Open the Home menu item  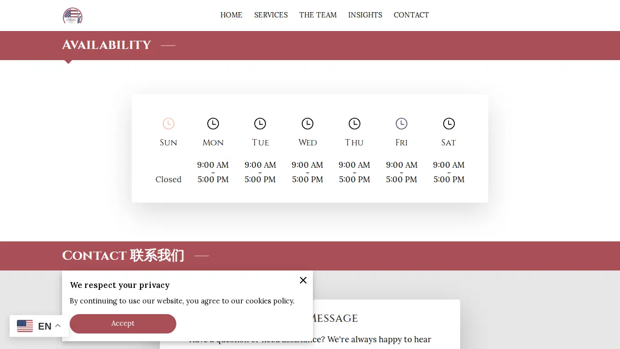(x=231, y=15)
